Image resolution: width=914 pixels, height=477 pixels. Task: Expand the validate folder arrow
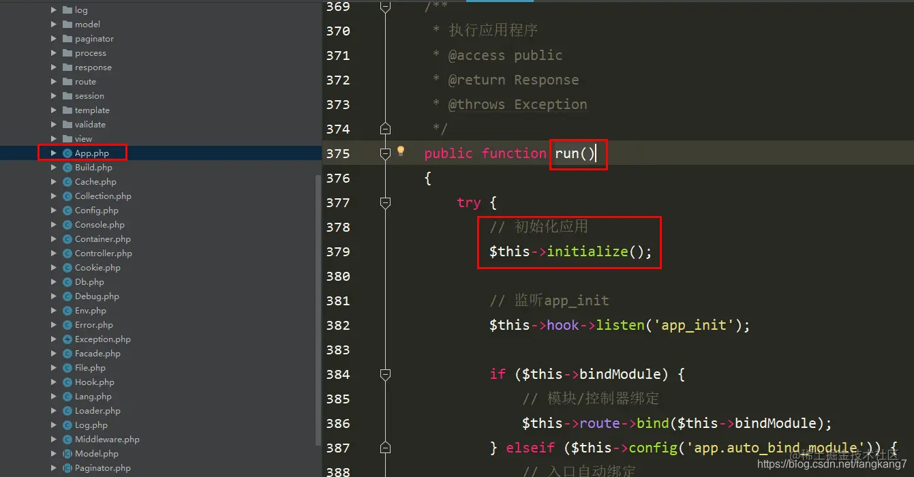point(54,125)
